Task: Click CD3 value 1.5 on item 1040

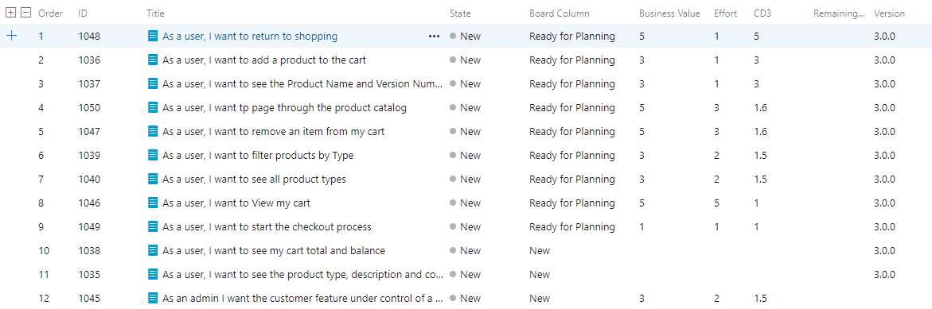Action: point(759,179)
